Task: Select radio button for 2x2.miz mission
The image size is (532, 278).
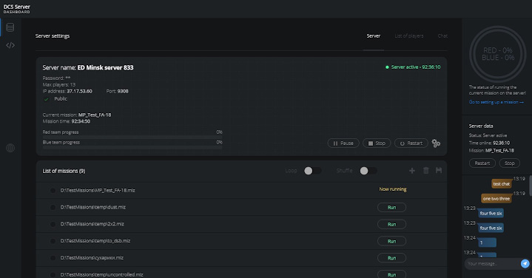Action: click(53, 224)
